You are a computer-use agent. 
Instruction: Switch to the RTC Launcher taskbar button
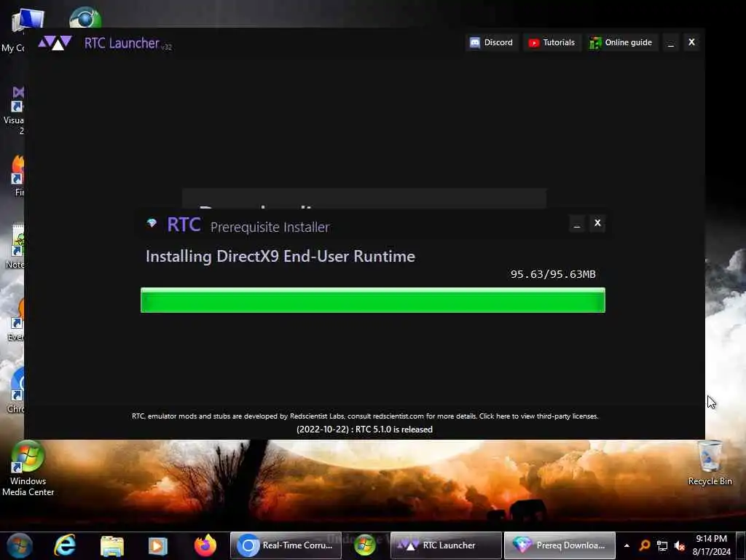446,545
